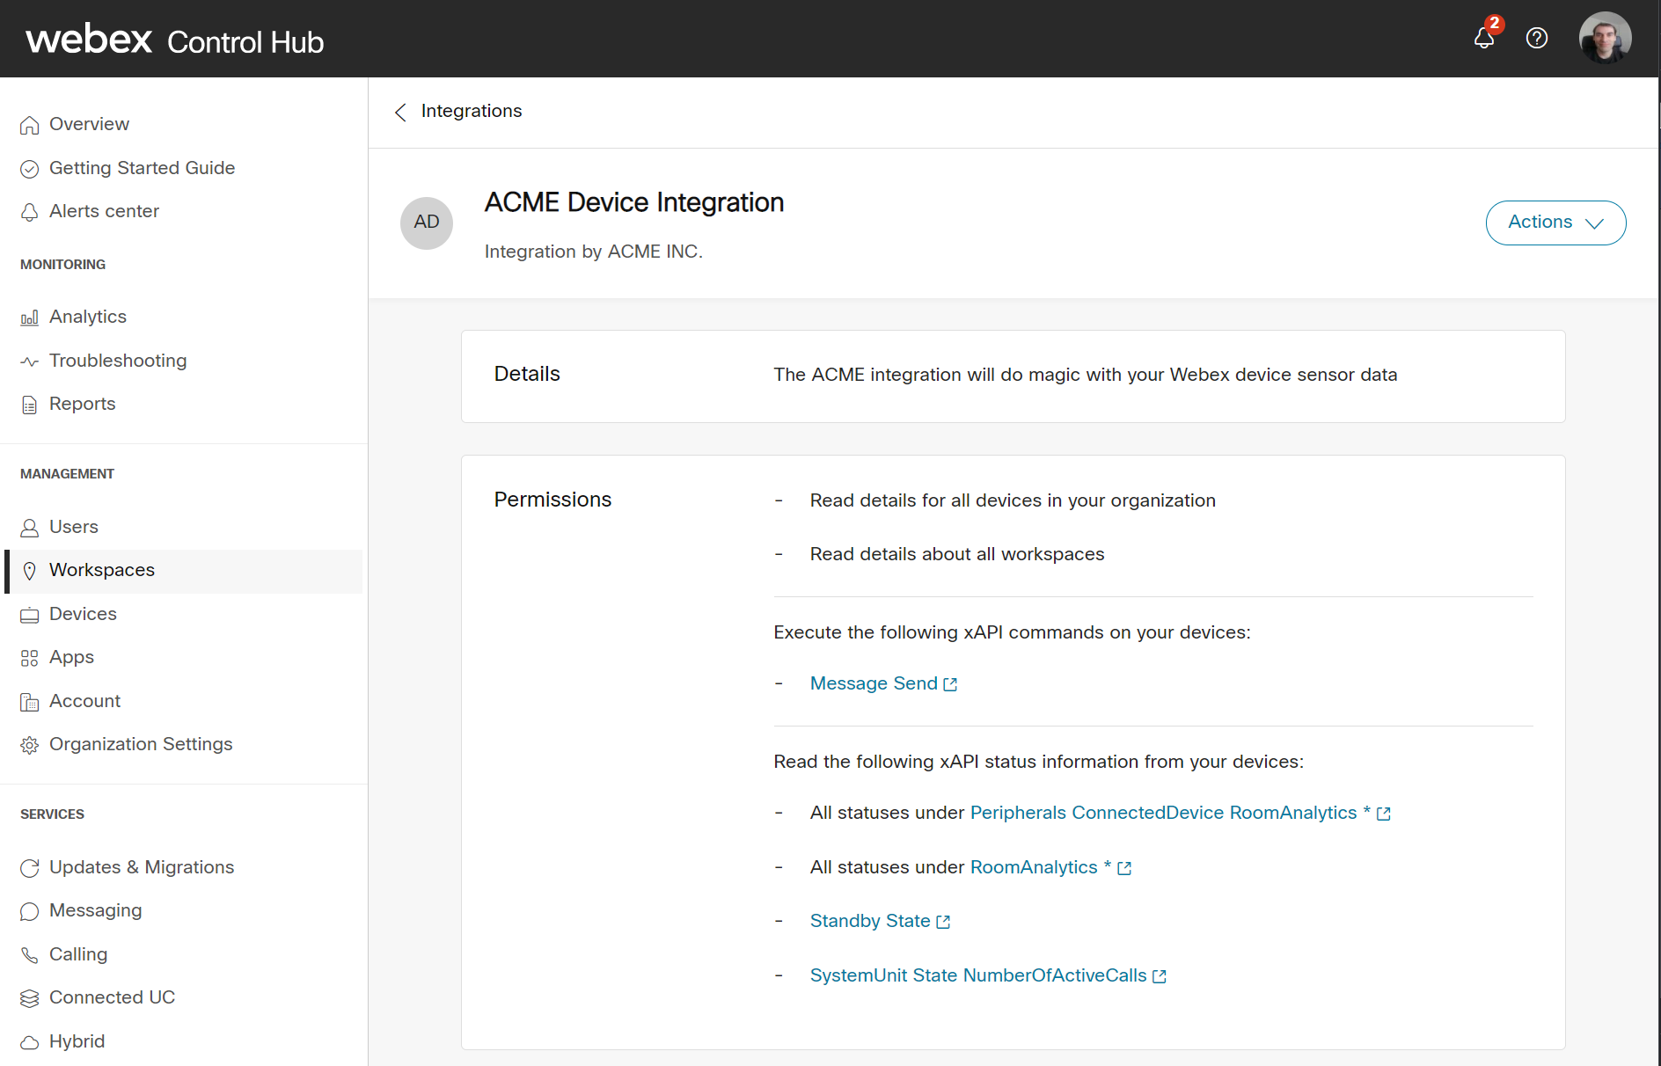Click the Hybrid cloud icon
Image resolution: width=1661 pixels, height=1066 pixels.
point(30,1042)
